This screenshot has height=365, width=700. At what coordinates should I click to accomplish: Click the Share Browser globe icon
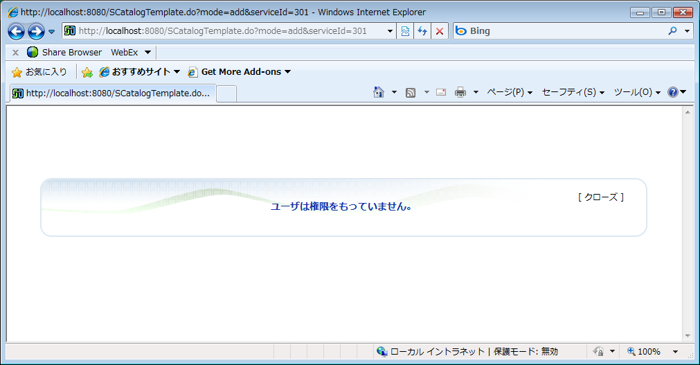33,52
